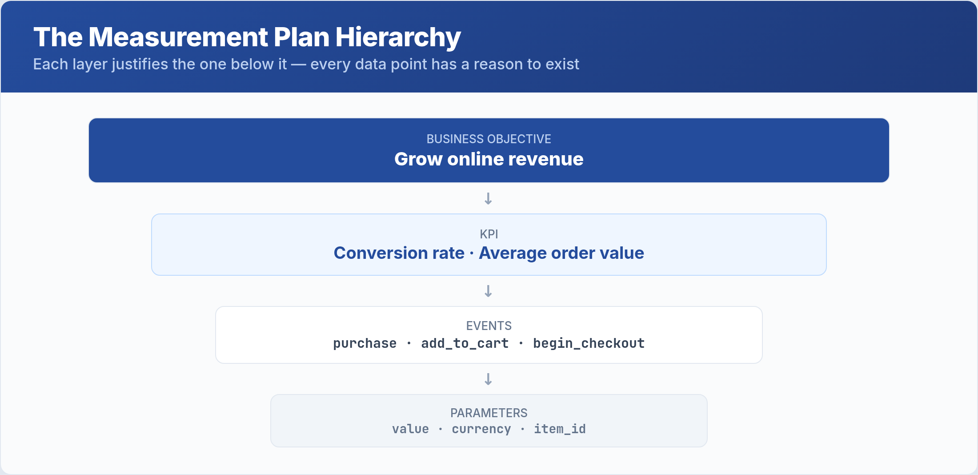Select the 'BUSINESS OBJECTIVE' label
978x475 pixels.
pyautogui.click(x=489, y=139)
